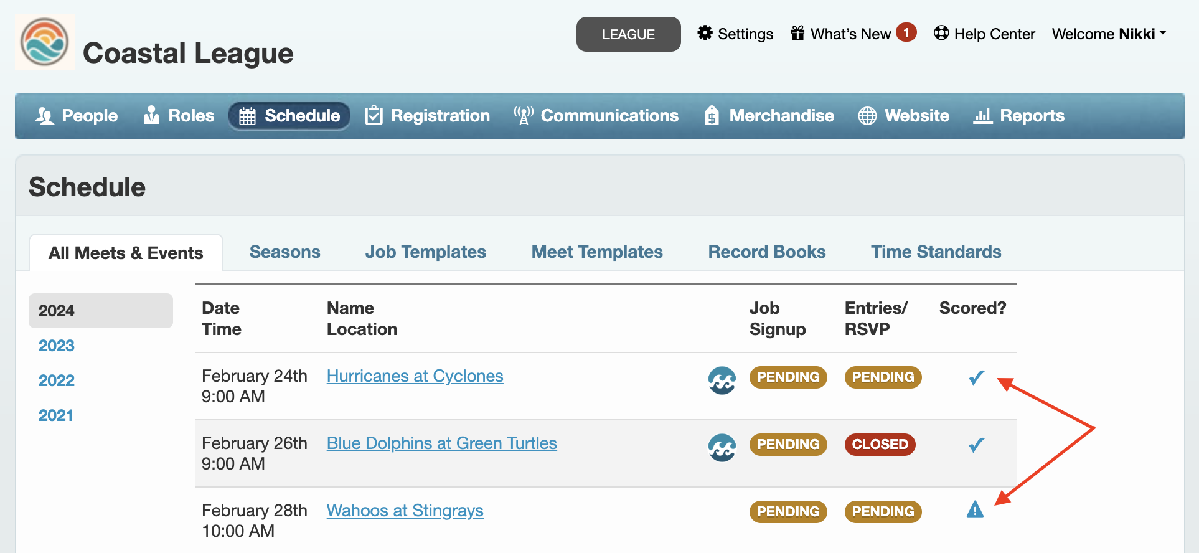1199x553 pixels.
Task: Click the February 28th date cell
Action: [255, 521]
